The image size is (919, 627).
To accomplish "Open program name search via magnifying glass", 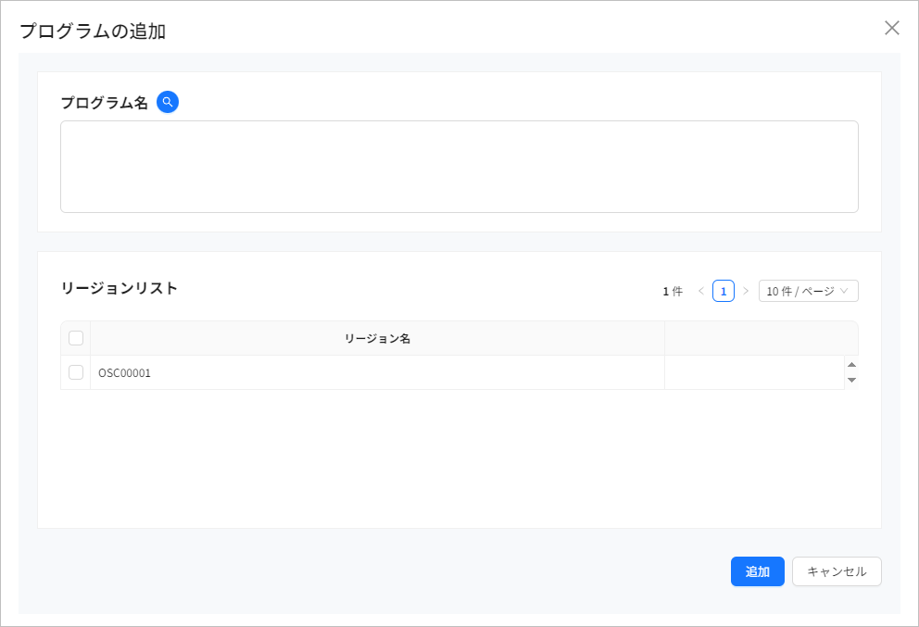I will coord(168,102).
